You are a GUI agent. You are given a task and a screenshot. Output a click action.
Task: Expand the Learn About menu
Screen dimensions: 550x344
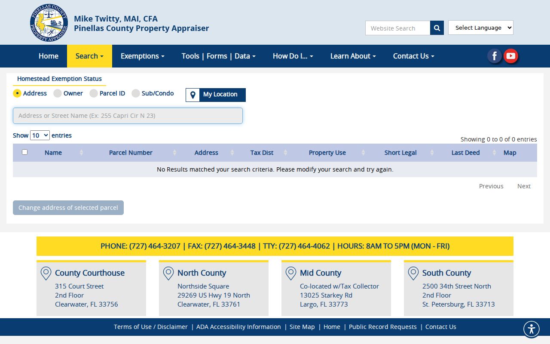[353, 56]
